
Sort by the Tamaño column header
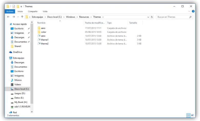pyautogui.click(x=133, y=23)
